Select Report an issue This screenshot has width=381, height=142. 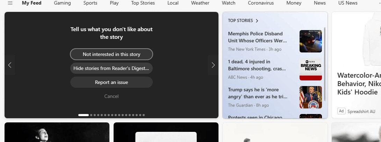click(112, 82)
